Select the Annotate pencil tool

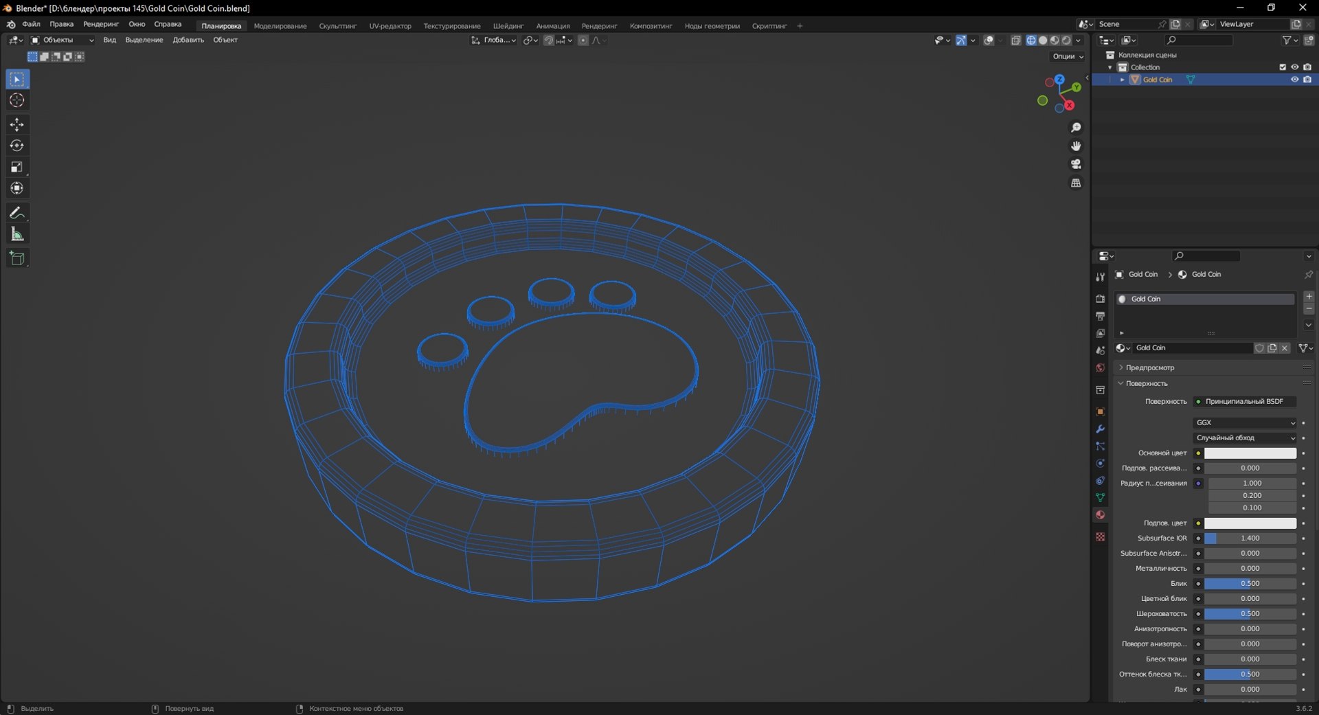17,213
